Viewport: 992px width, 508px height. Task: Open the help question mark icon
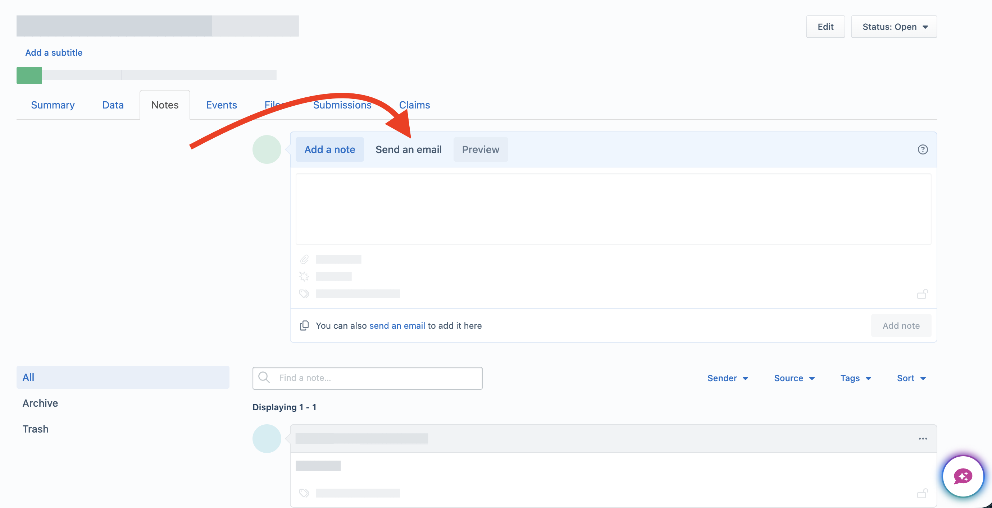923,149
